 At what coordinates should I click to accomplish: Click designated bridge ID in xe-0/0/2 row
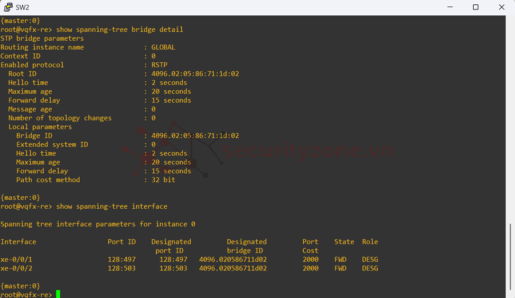pos(233,268)
